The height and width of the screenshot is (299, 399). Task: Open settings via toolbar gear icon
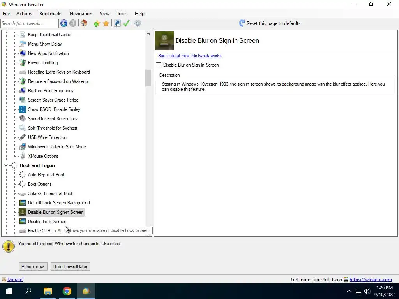click(138, 23)
